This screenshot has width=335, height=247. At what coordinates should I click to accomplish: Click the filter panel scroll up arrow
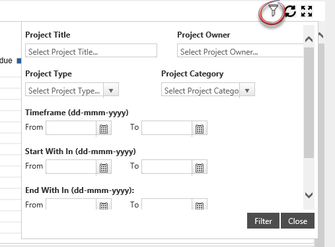(x=309, y=40)
